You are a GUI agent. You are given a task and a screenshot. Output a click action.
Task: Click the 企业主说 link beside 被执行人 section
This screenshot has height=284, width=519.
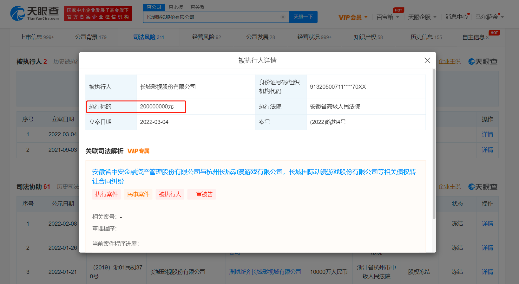click(449, 61)
